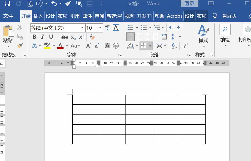
Task: Open the 审阅 tab
Action: click(x=99, y=16)
